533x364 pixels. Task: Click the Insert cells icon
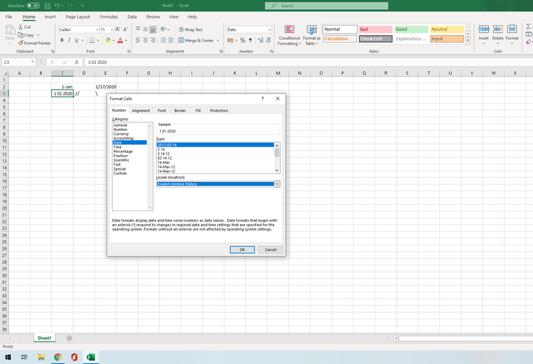click(483, 30)
